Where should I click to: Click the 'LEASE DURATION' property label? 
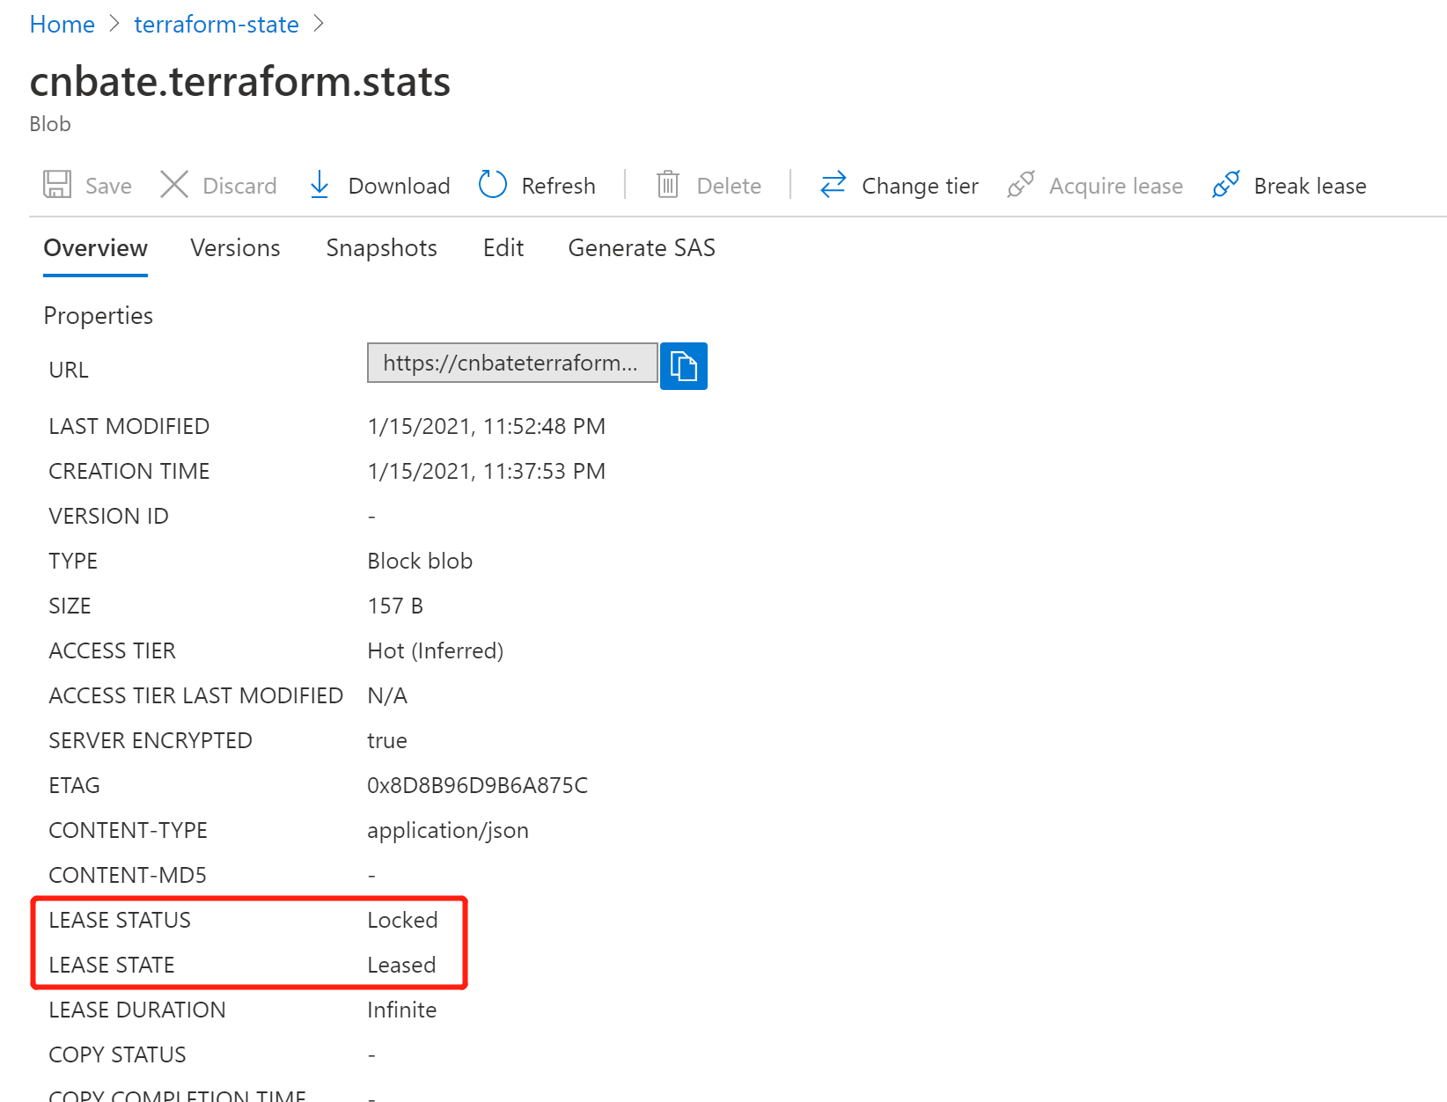pyautogui.click(x=137, y=1010)
